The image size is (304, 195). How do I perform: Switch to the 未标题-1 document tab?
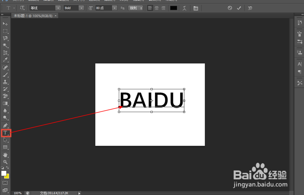(x=33, y=16)
